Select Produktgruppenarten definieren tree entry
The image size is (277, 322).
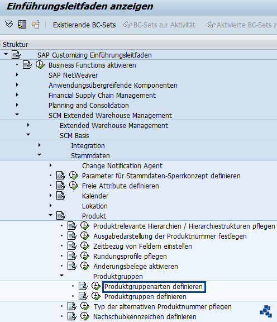point(154,286)
